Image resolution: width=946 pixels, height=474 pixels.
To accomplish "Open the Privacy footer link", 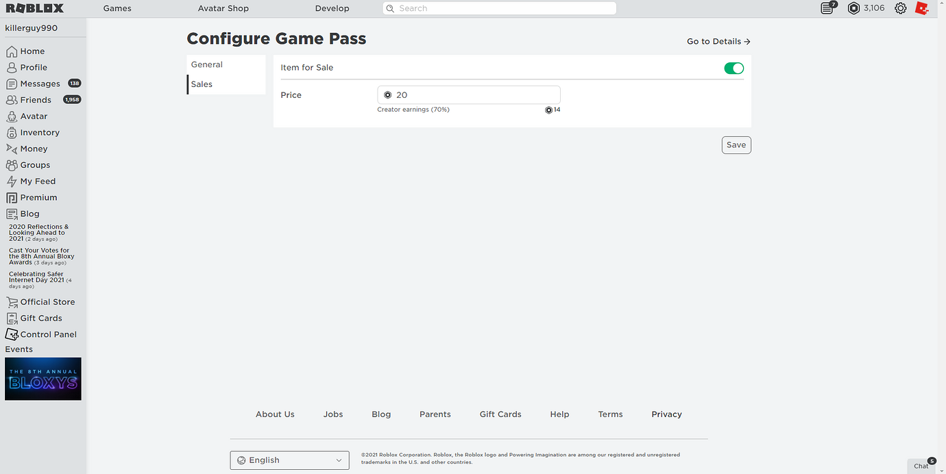I will point(667,414).
